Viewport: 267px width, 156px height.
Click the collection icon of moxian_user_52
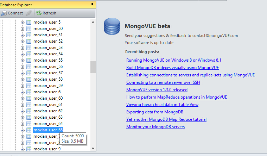[x=29, y=41]
